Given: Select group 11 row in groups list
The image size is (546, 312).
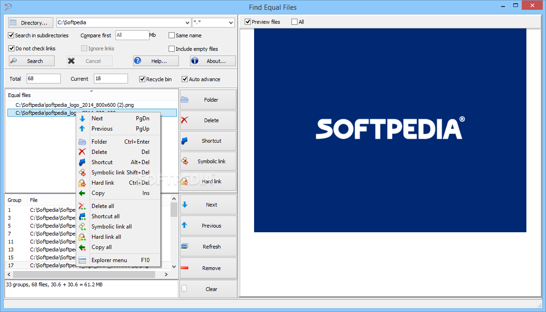Looking at the screenshot, I should (41, 242).
